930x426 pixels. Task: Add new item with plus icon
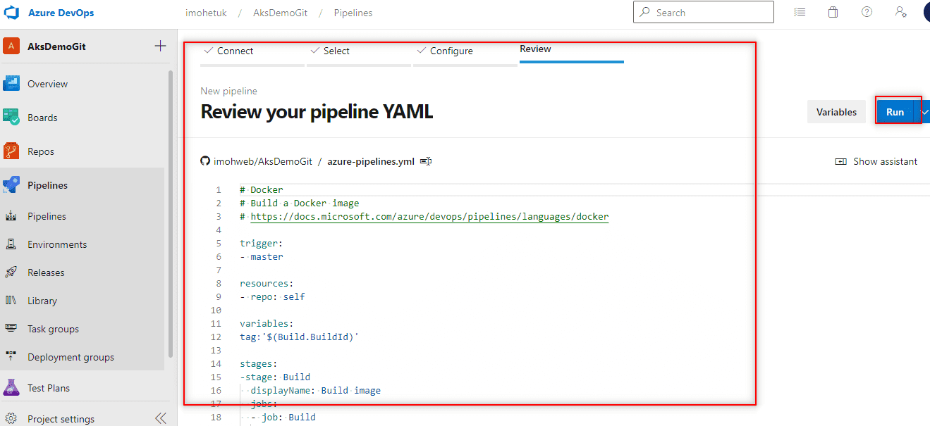point(160,46)
